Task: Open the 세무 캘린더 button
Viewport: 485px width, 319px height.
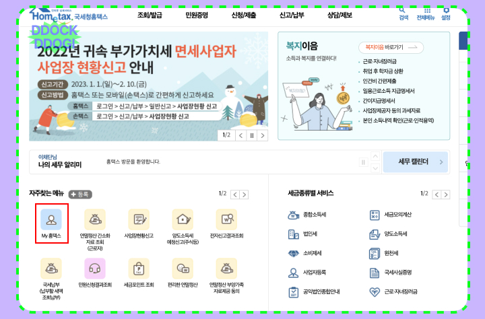Action: pyautogui.click(x=416, y=162)
